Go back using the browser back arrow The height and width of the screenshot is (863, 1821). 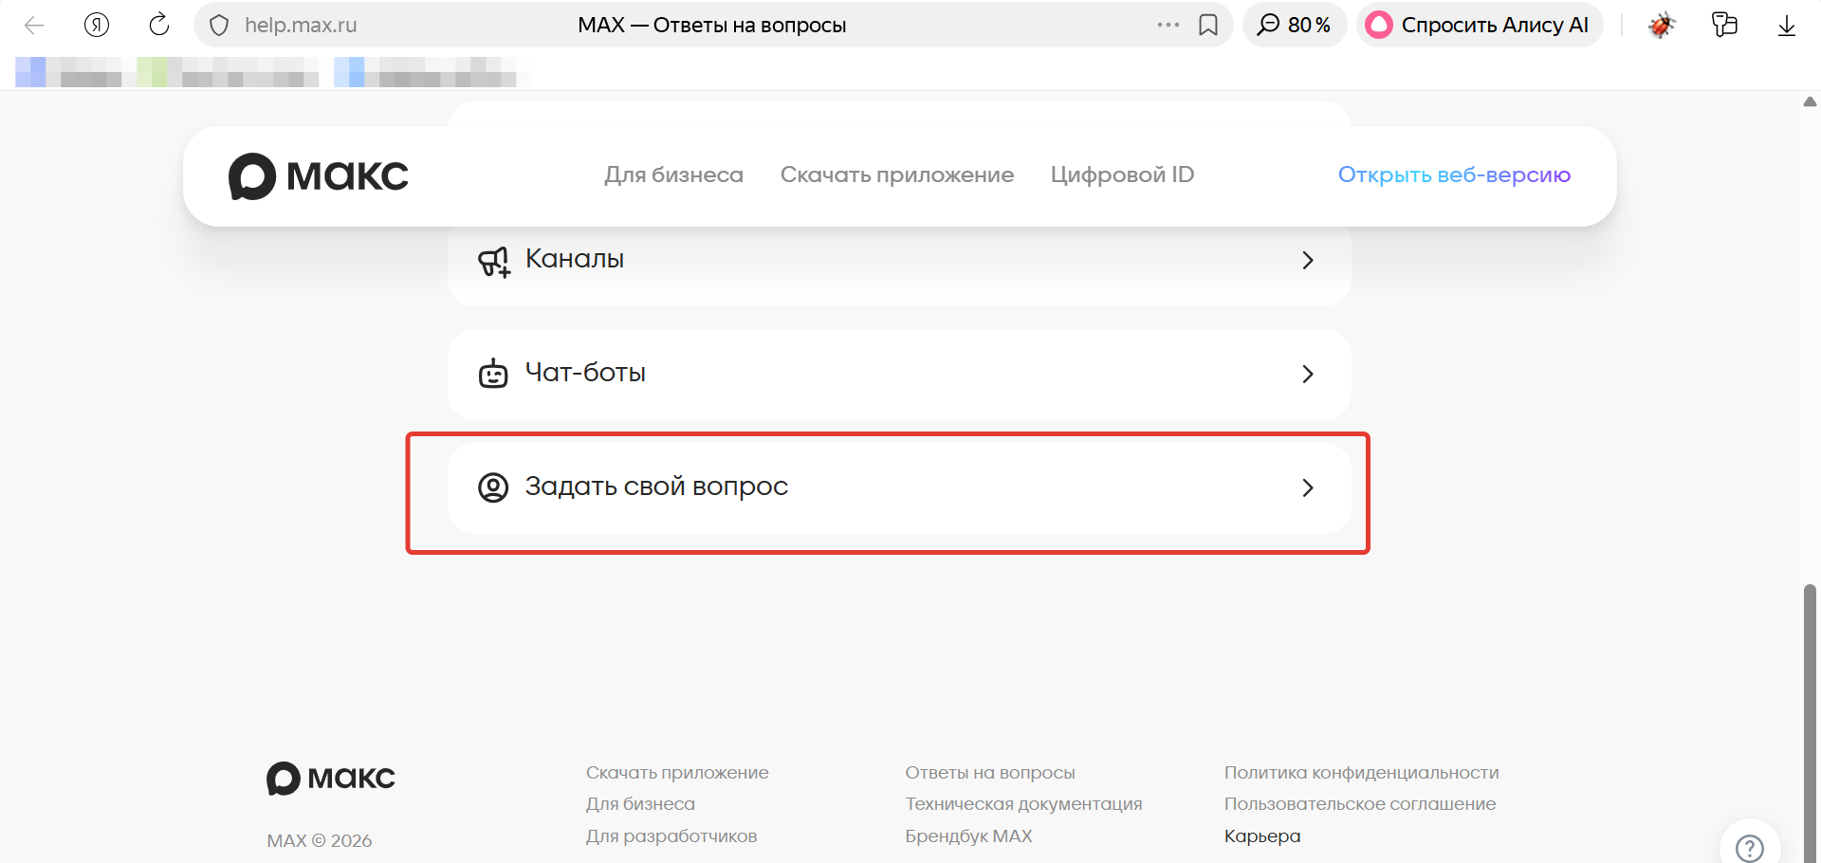pyautogui.click(x=34, y=25)
